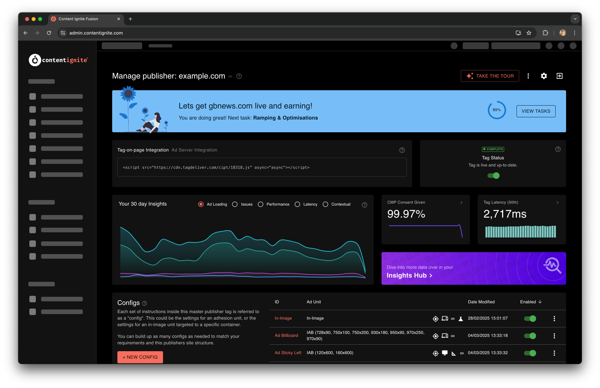Click the targeting icon in the Ad Sticky Left row
Image resolution: width=600 pixels, height=388 pixels.
pos(435,353)
